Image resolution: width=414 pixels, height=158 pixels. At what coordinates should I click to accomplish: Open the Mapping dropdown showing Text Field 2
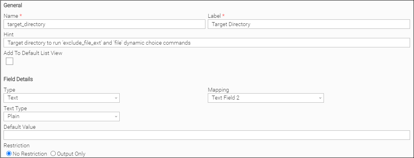pyautogui.click(x=265, y=98)
